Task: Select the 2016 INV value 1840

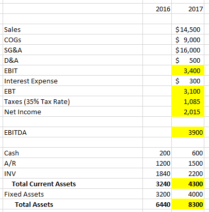Action: click(157, 173)
